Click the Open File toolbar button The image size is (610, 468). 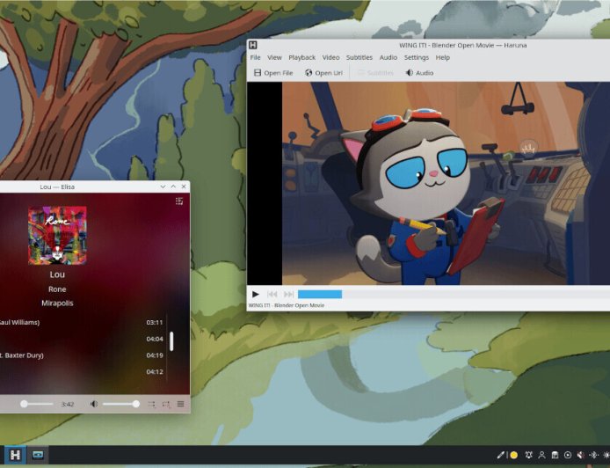point(273,73)
